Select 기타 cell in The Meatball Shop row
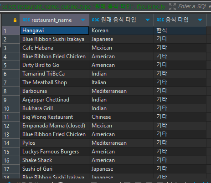Screen dimensions: 211x183 pyautogui.click(x=180, y=82)
